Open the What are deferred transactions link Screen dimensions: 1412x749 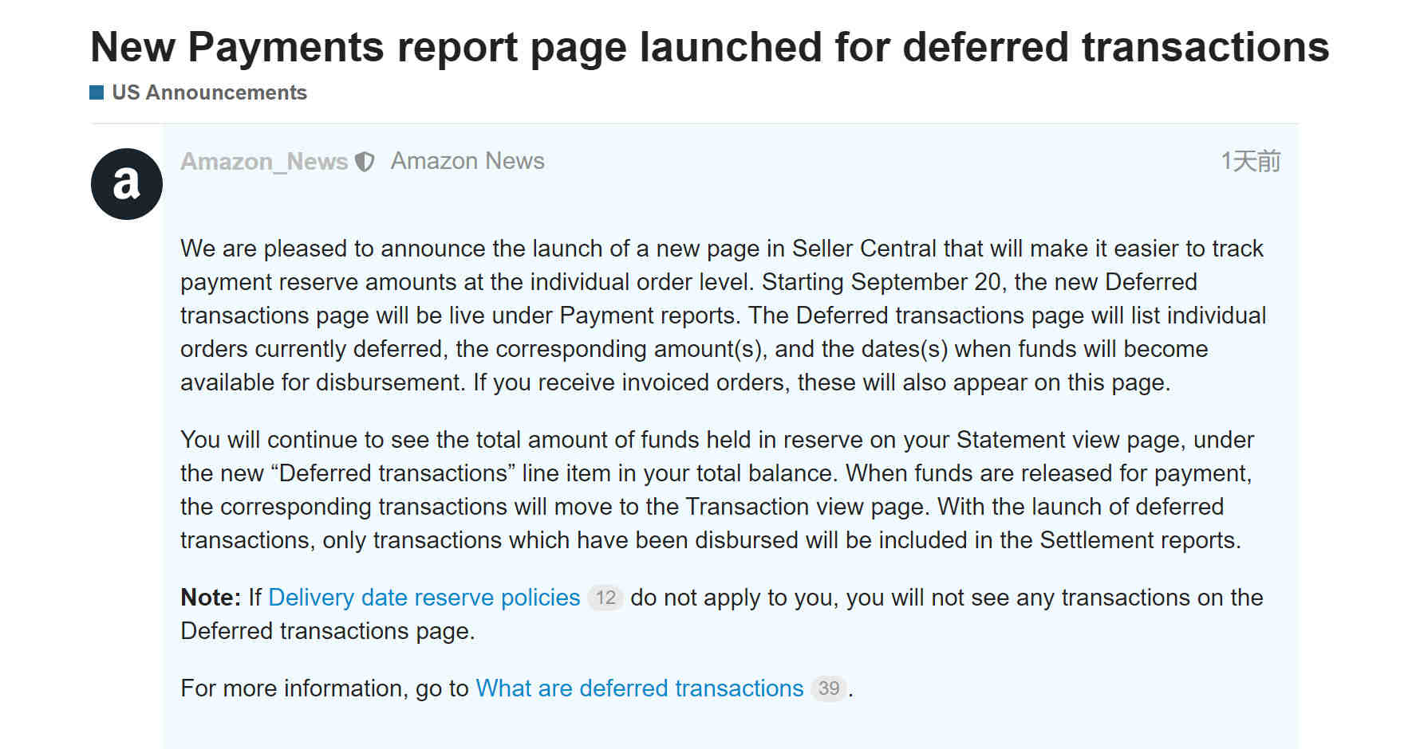point(640,688)
